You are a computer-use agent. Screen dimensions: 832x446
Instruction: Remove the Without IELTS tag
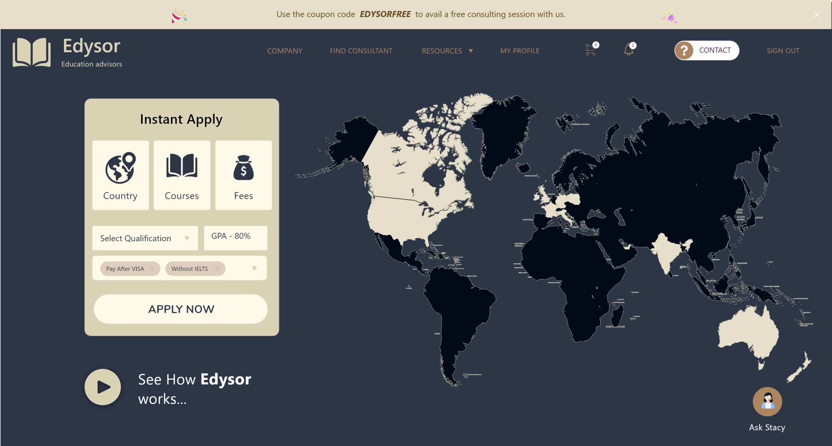pos(217,269)
